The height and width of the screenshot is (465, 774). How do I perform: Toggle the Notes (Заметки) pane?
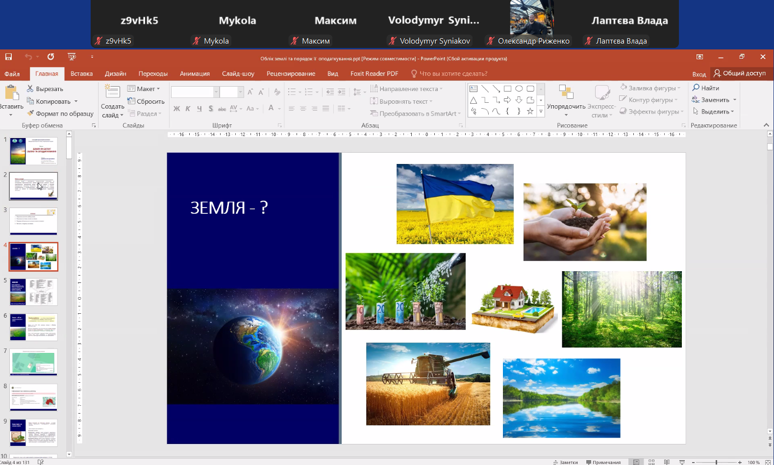coord(565,462)
